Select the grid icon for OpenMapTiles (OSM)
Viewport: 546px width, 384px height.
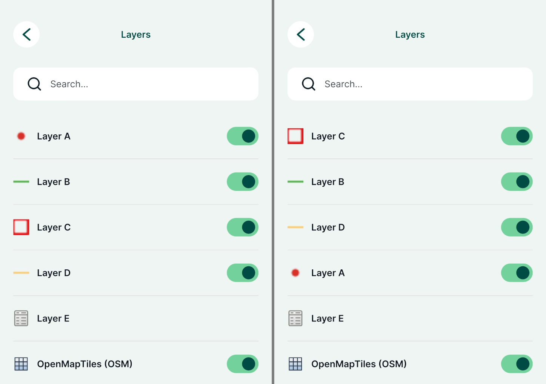click(21, 364)
